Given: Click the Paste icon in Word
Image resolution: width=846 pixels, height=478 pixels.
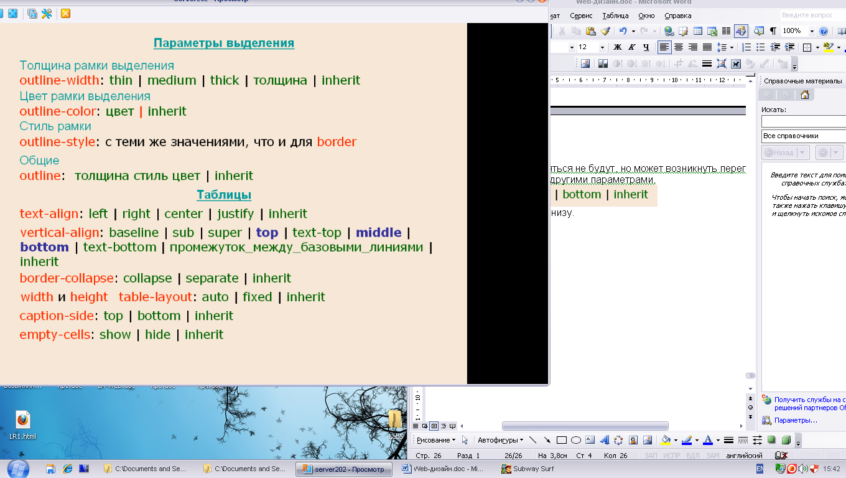Looking at the screenshot, I should coord(590,31).
